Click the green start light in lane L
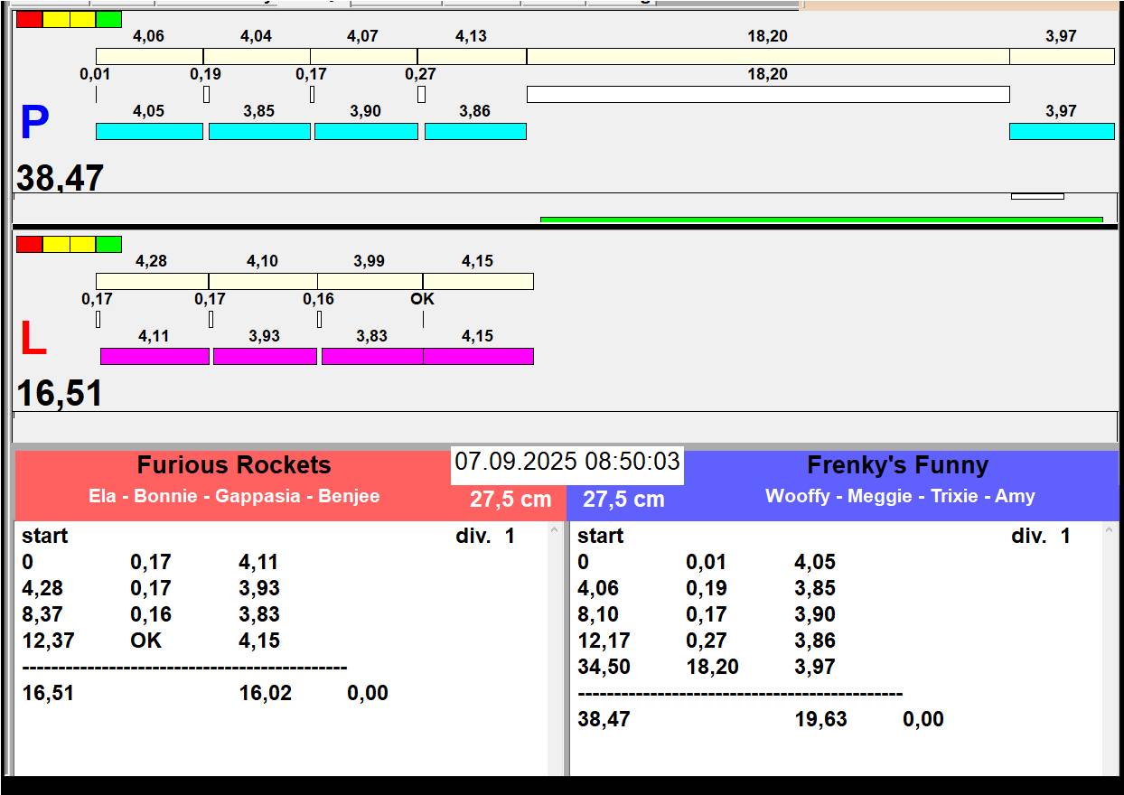 tap(108, 244)
